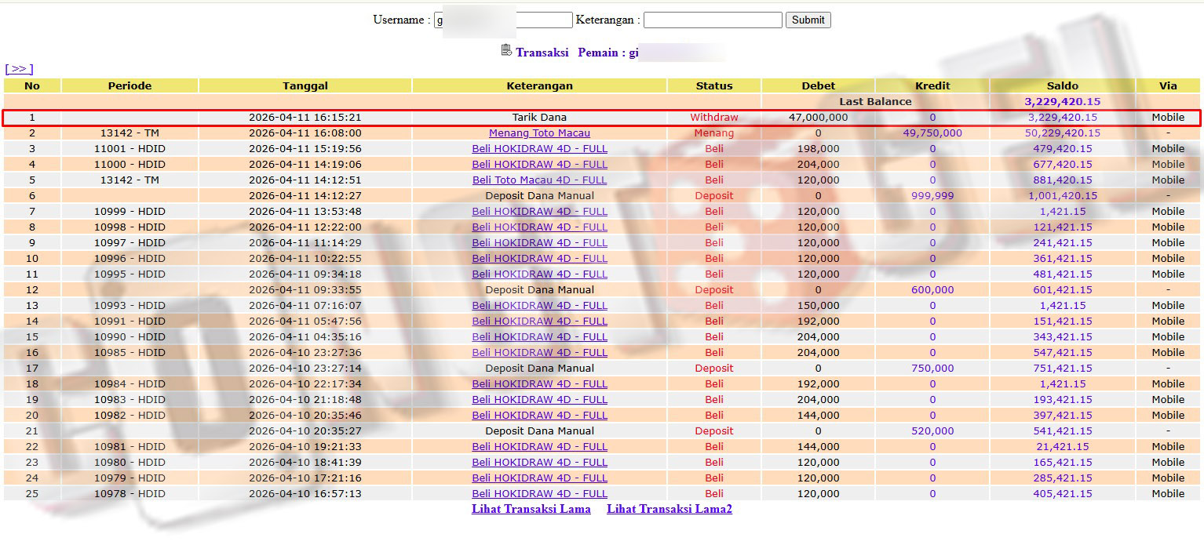Click the Debet column header
The image size is (1204, 545).
(818, 86)
